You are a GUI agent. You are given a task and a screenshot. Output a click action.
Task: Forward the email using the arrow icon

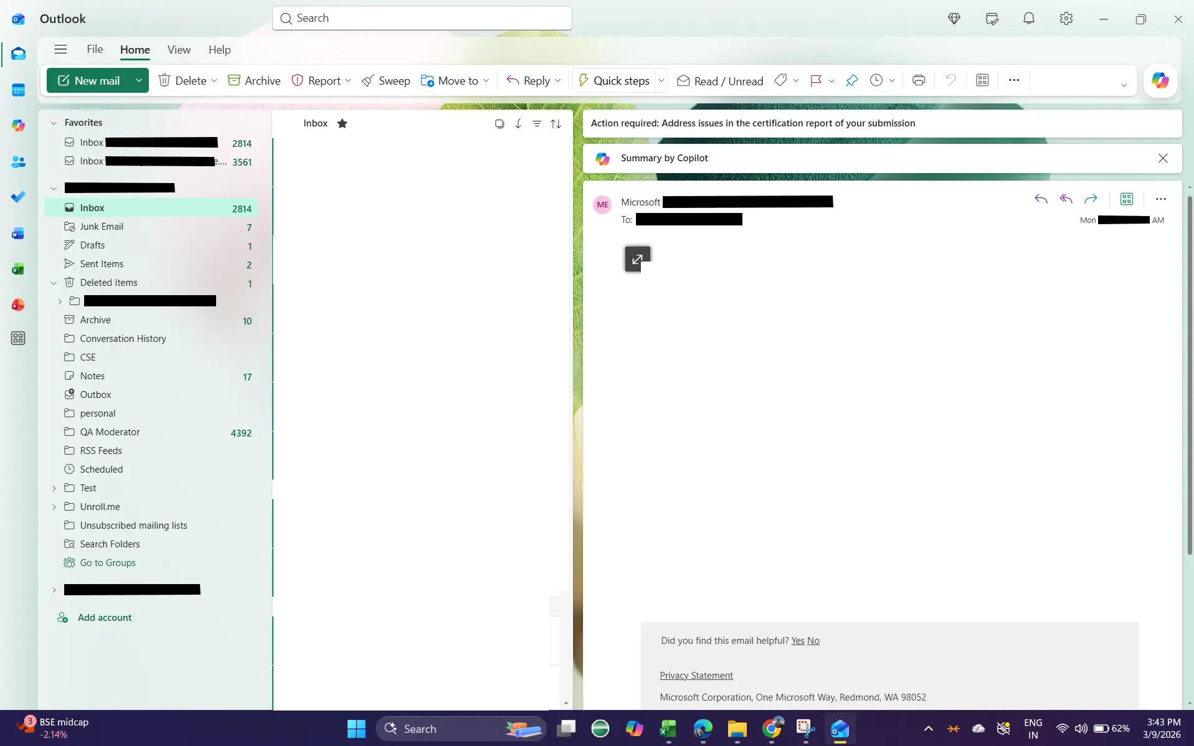tap(1091, 199)
